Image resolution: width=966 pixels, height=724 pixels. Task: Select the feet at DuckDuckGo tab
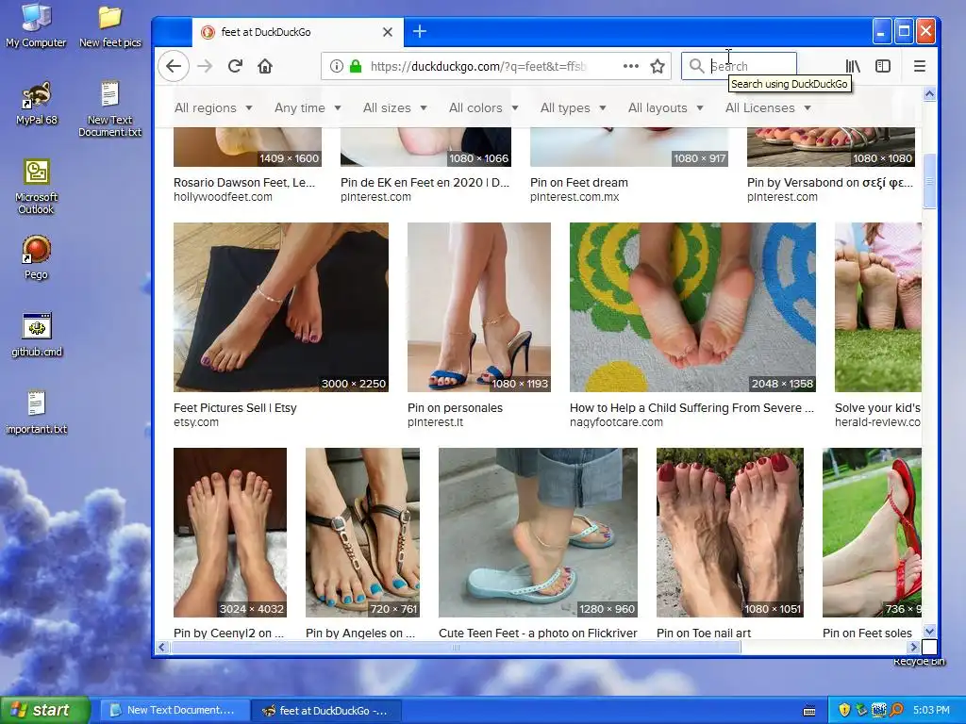coord(298,32)
